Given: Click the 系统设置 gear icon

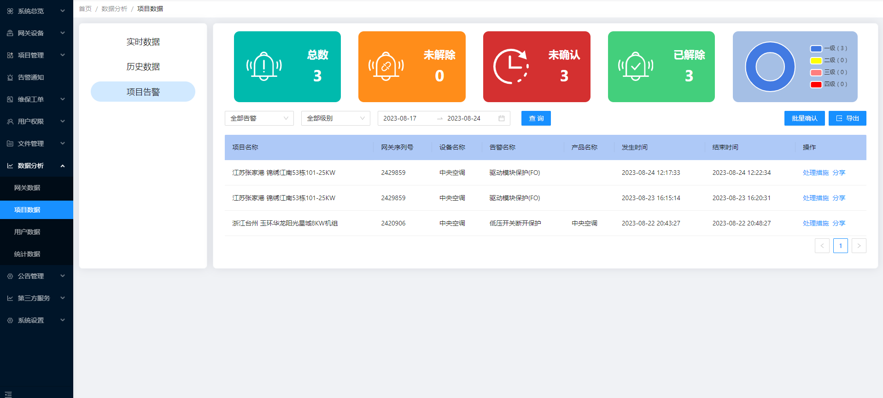Looking at the screenshot, I should pyautogui.click(x=10, y=320).
